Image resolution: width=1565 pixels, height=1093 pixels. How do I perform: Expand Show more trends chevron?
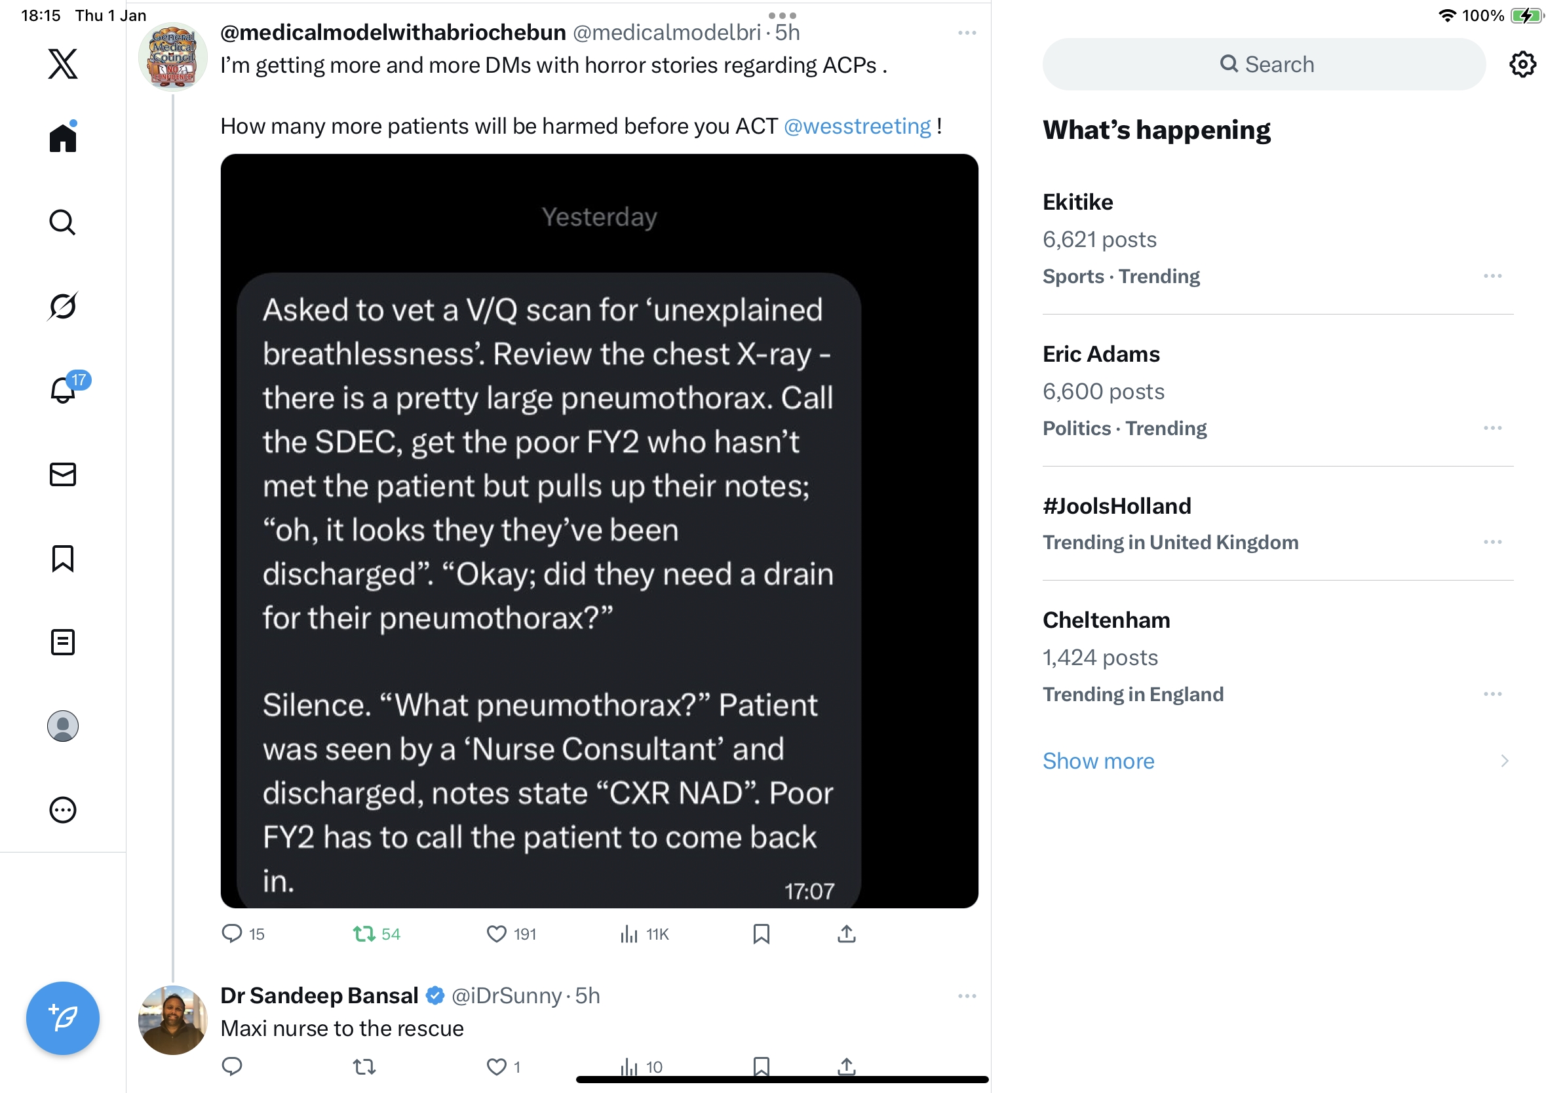(1504, 761)
